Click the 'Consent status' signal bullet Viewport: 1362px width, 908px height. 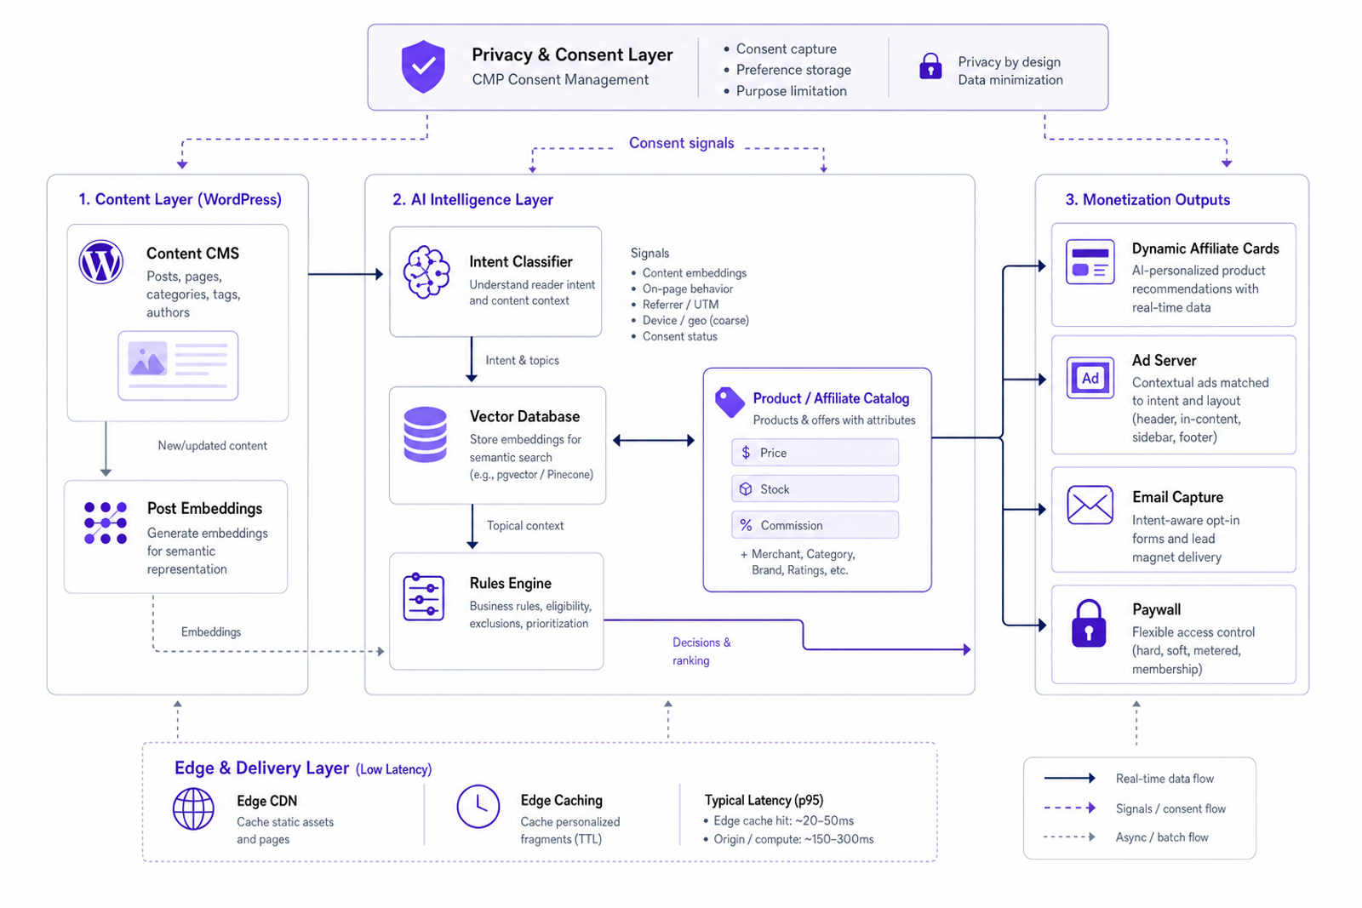[679, 337]
